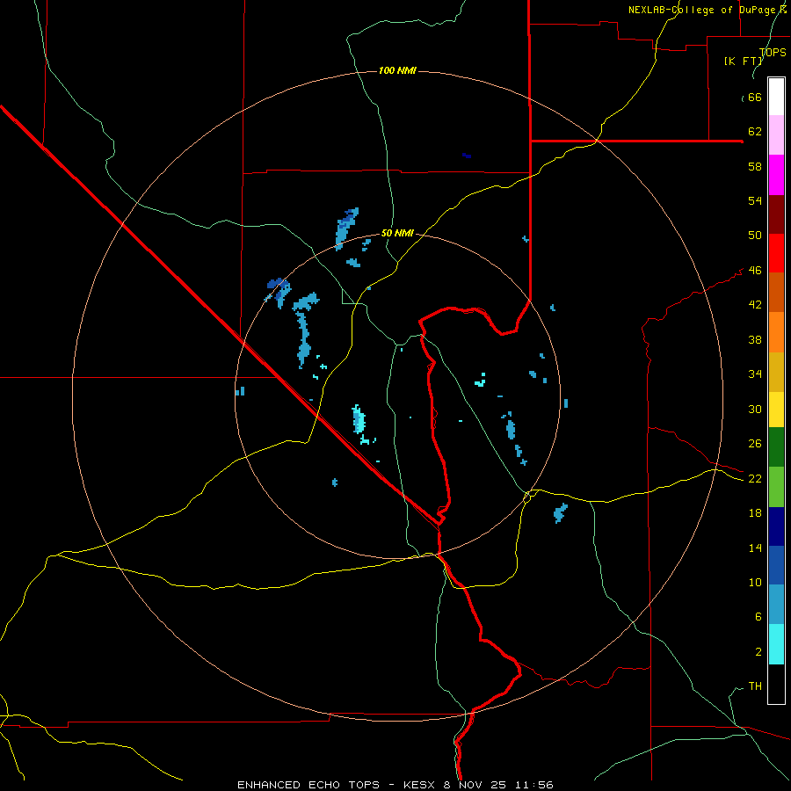
Task: Select the 62 legend value
Action: click(x=755, y=131)
